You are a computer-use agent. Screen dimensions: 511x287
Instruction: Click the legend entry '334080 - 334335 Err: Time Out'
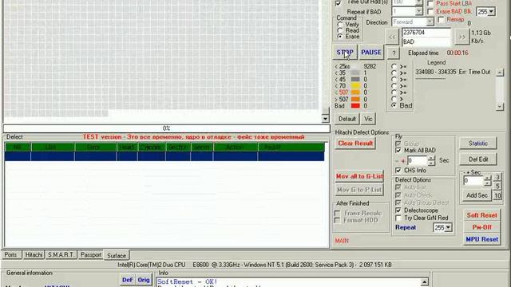[453, 72]
